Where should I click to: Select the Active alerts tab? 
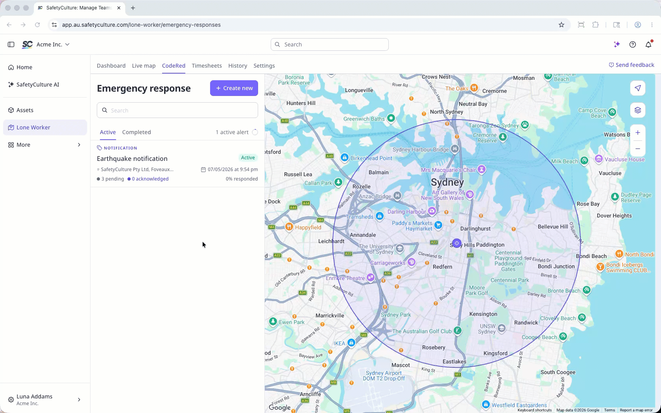[108, 132]
